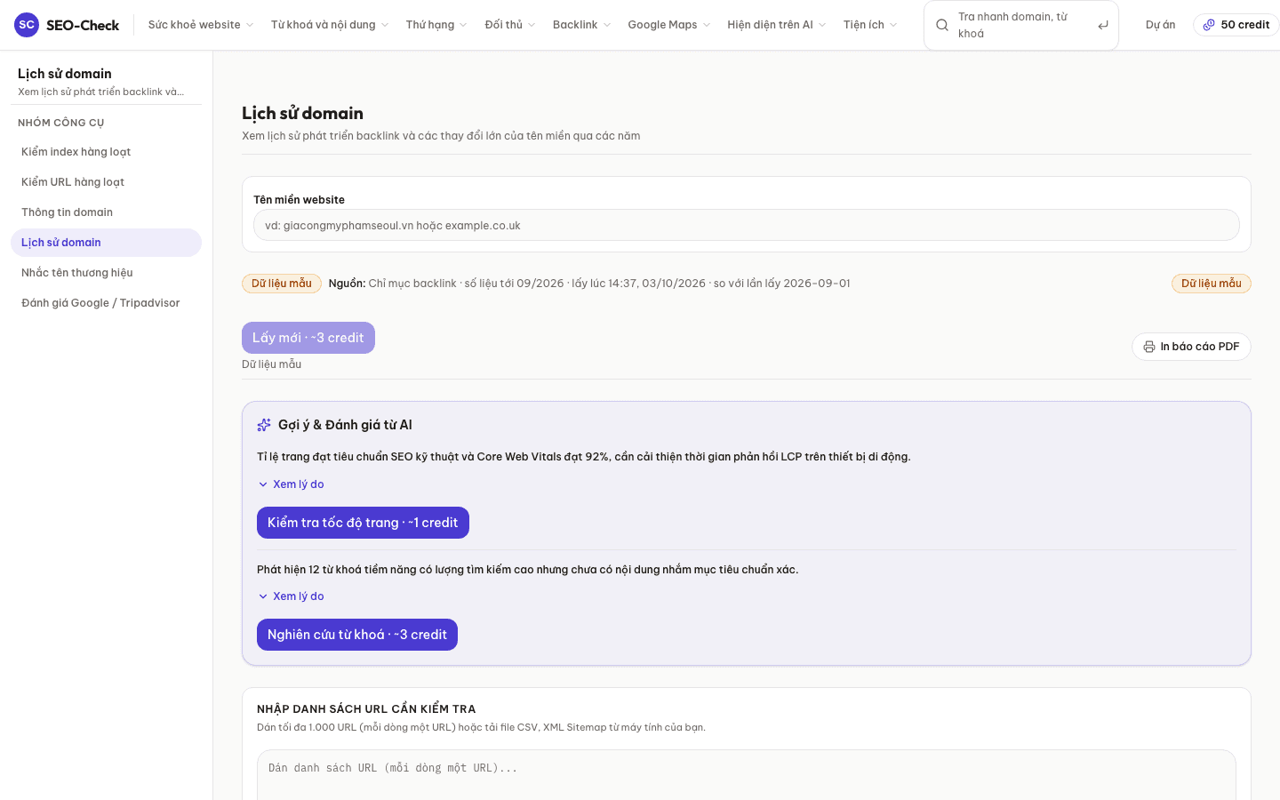The width and height of the screenshot is (1280, 800).
Task: Expand the Đối thủ menu
Action: point(510,25)
